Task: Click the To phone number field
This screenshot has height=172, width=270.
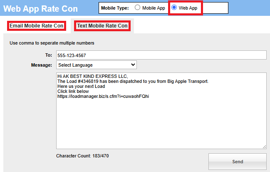Action: click(x=161, y=55)
